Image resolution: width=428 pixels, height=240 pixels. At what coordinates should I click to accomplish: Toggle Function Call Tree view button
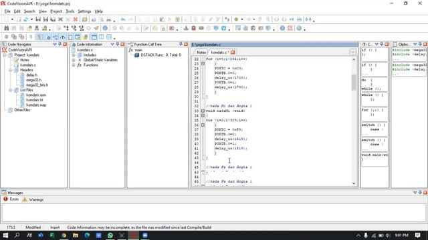55,37
